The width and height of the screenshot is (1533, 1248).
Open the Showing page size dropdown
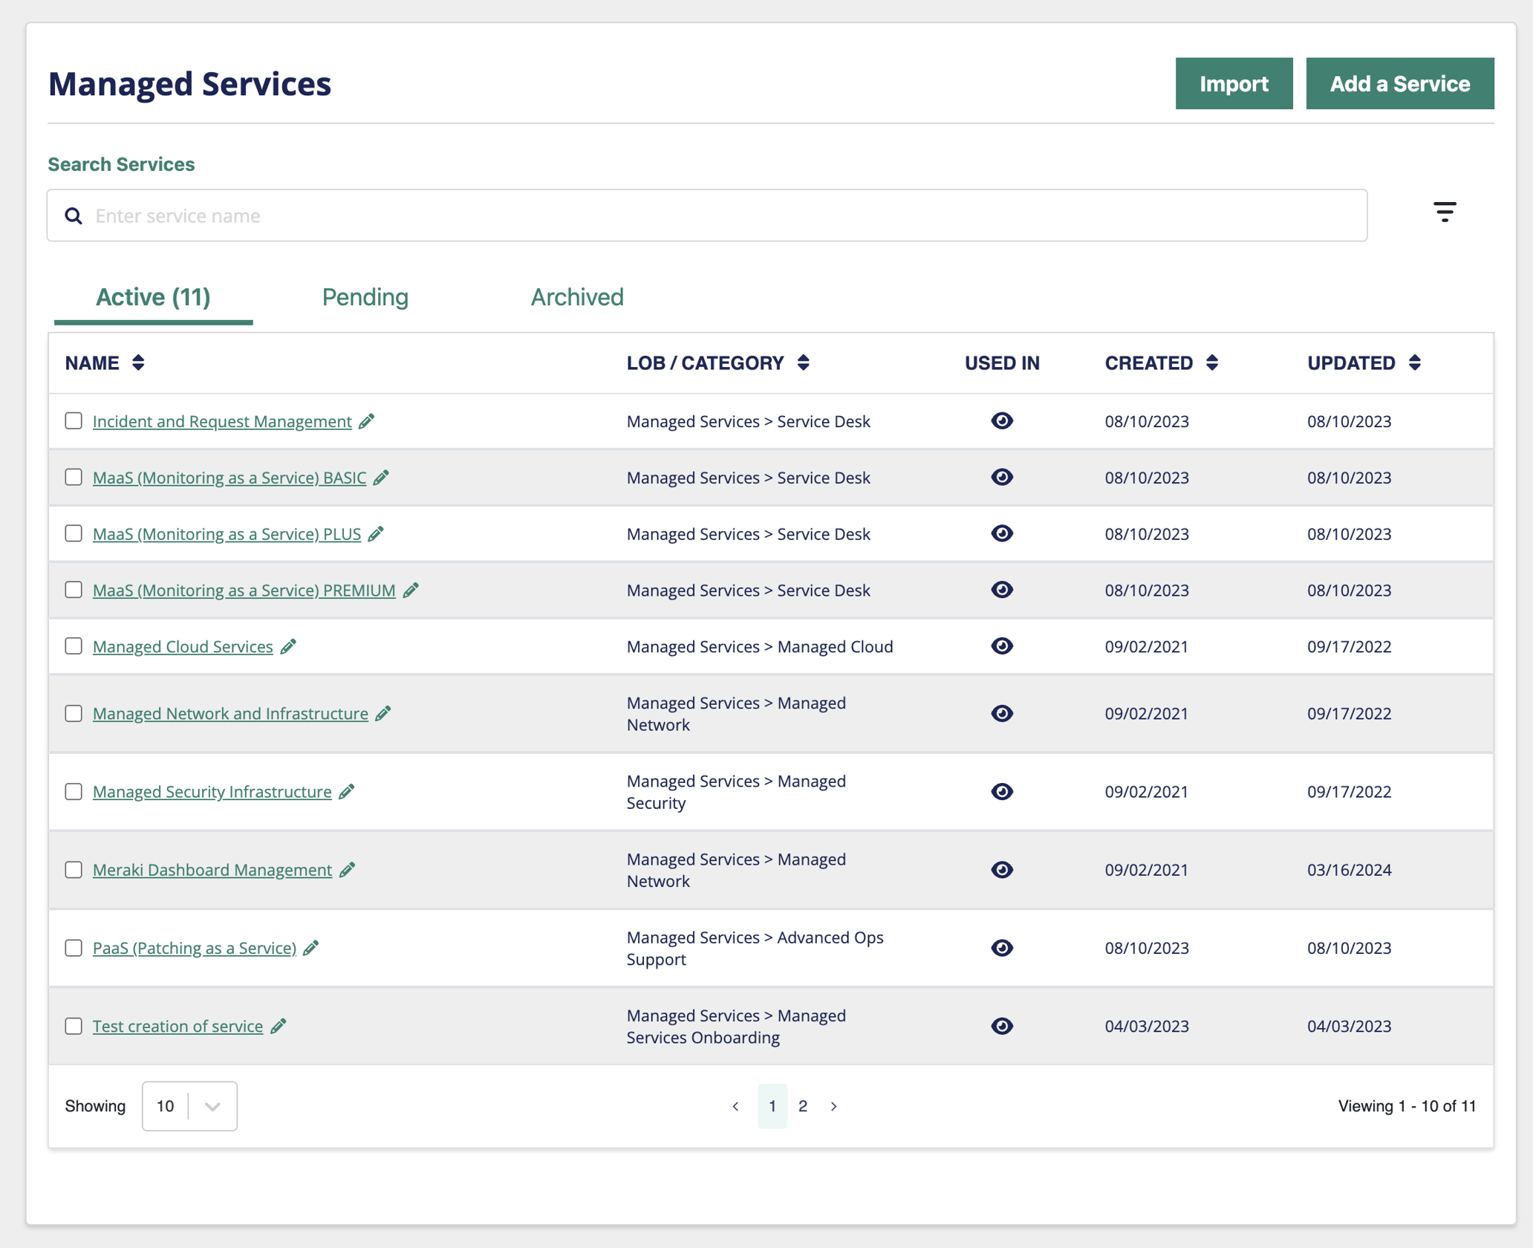(189, 1106)
